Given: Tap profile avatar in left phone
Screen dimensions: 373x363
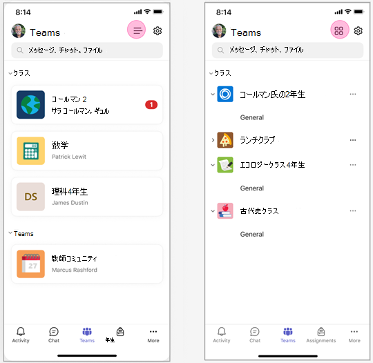Looking at the screenshot, I should click(19, 31).
